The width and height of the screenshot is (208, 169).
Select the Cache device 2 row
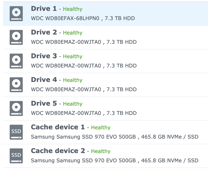point(103,155)
